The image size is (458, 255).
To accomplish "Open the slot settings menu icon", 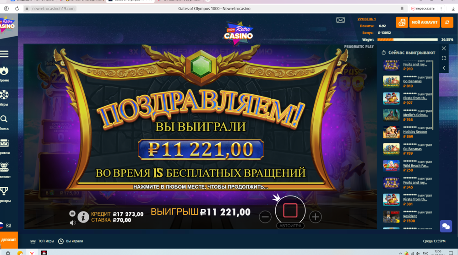I will tap(72, 213).
